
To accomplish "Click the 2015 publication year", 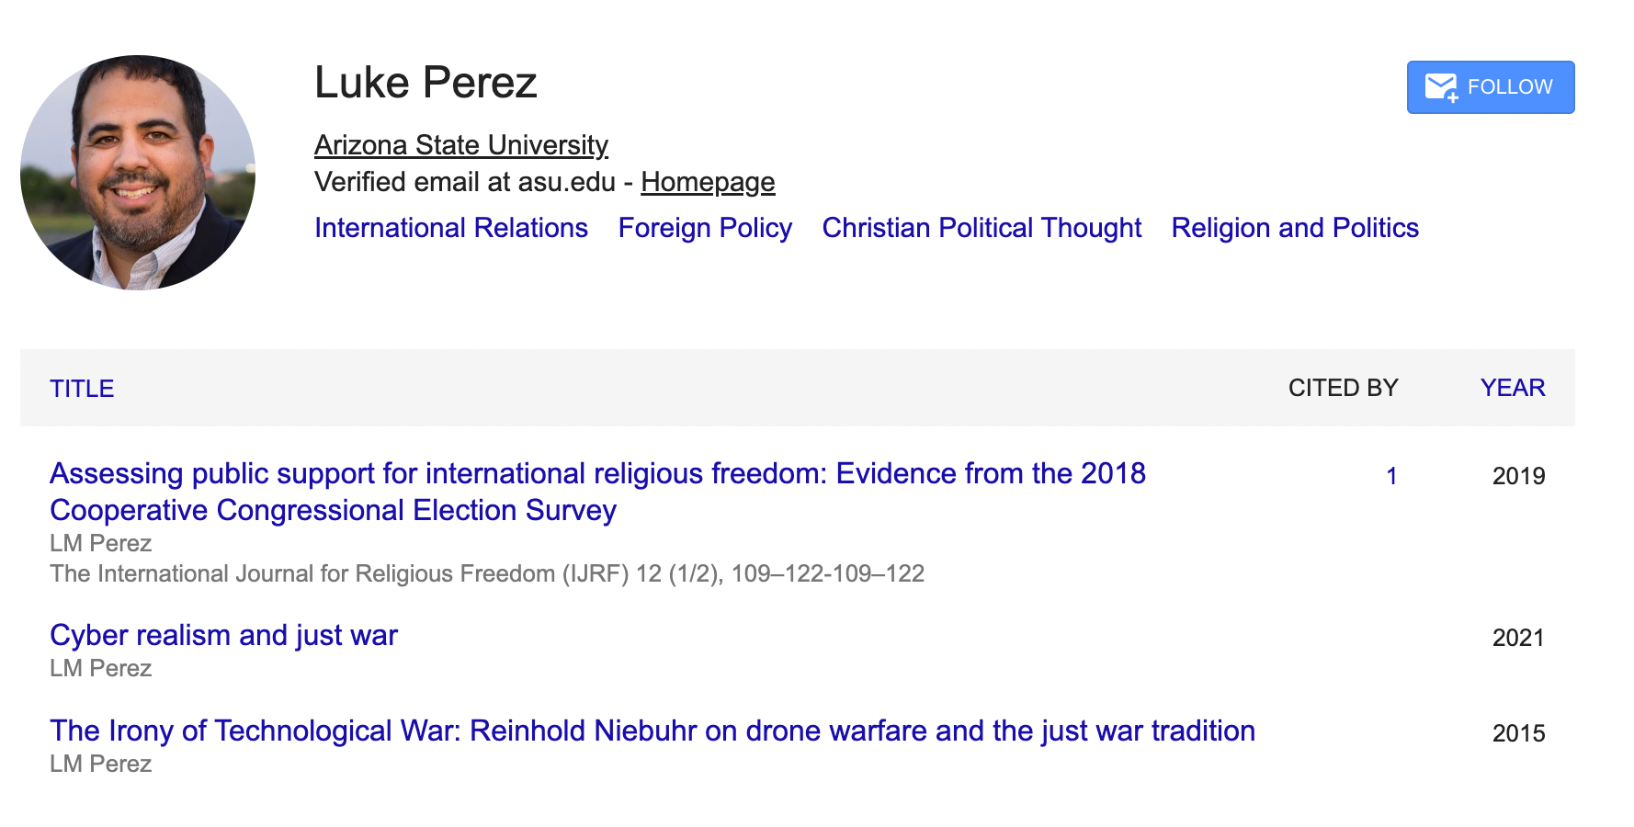I will tap(1518, 733).
